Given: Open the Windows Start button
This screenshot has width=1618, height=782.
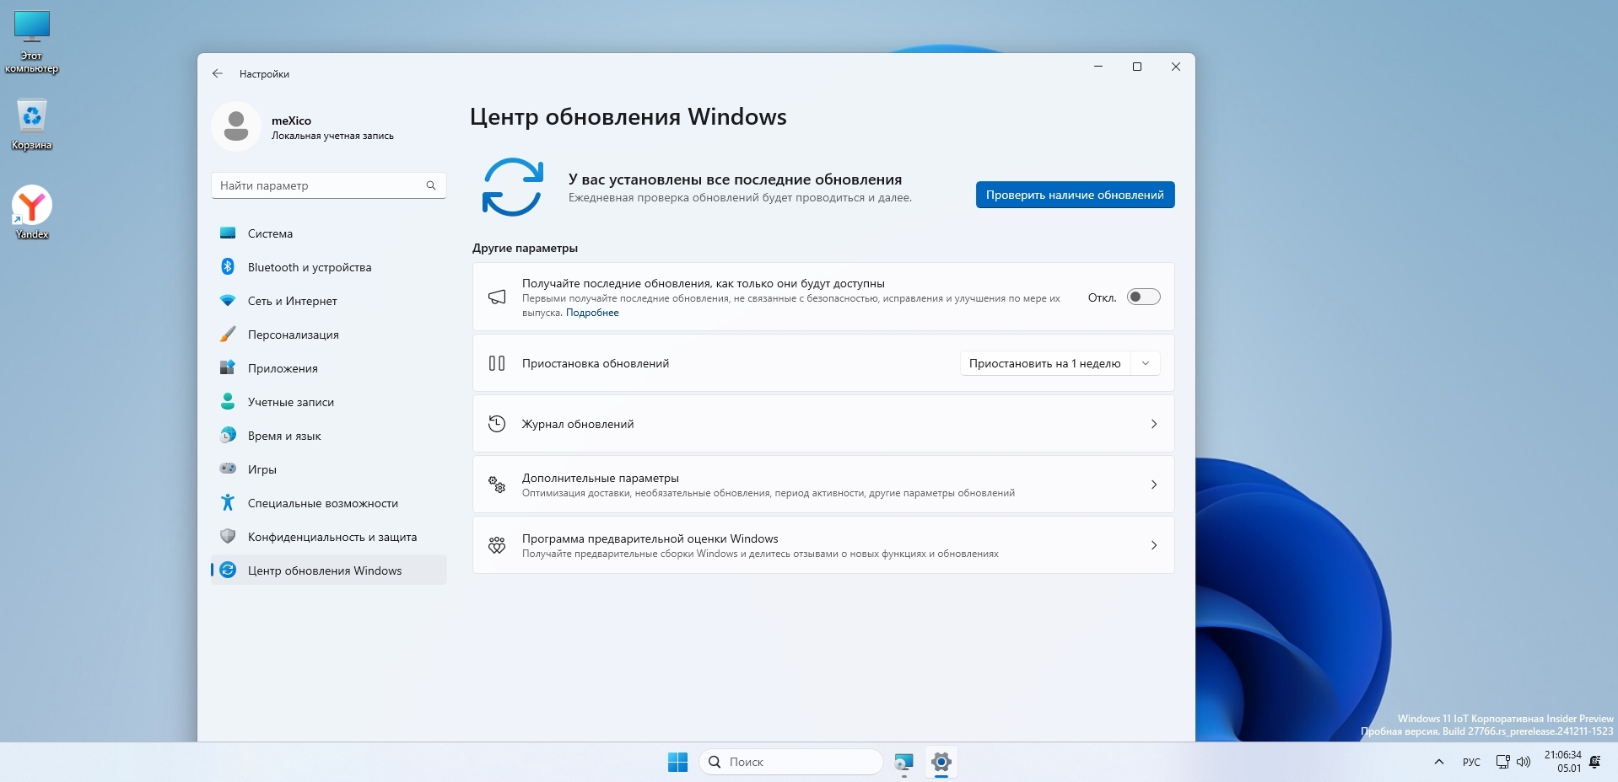Looking at the screenshot, I should pyautogui.click(x=677, y=762).
